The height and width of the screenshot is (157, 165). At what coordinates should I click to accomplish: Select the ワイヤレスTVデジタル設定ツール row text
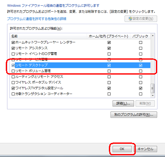pyautogui.click(x=39, y=88)
